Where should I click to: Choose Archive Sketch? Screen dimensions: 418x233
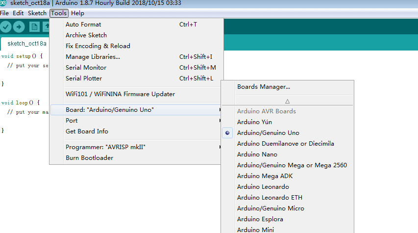pyautogui.click(x=137, y=35)
